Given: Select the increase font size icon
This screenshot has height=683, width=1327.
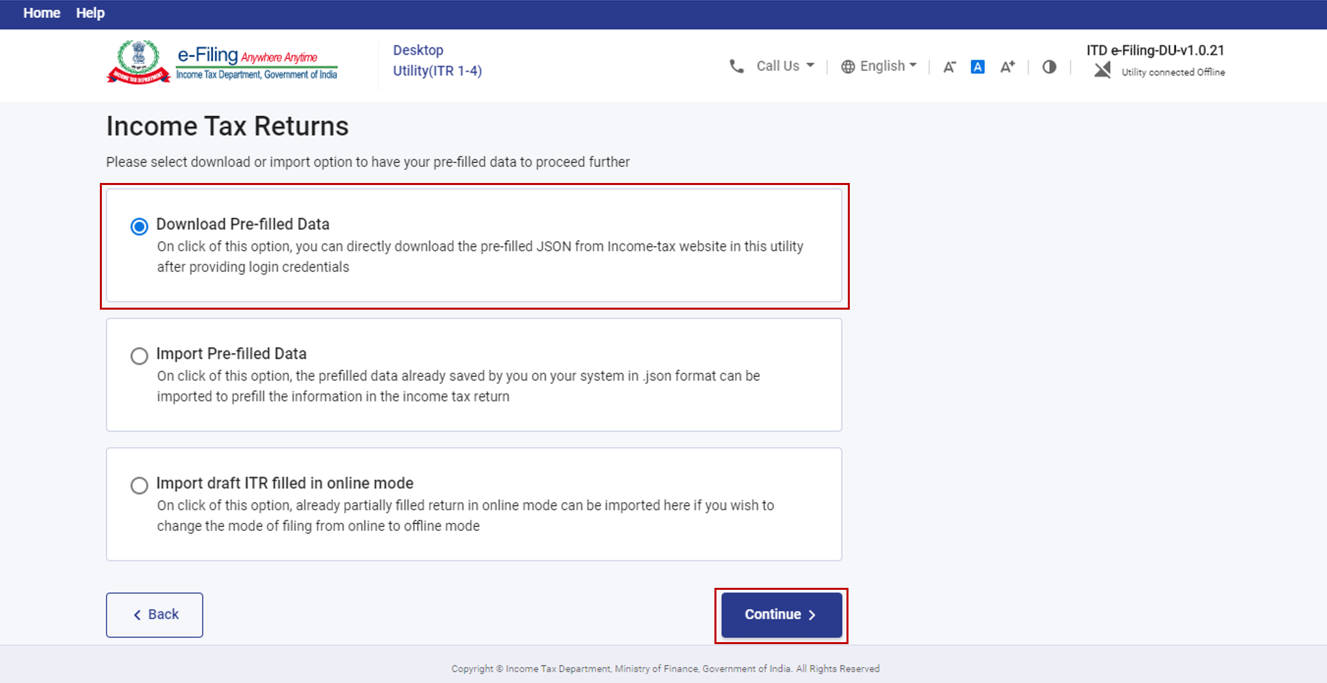Looking at the screenshot, I should tap(1007, 66).
